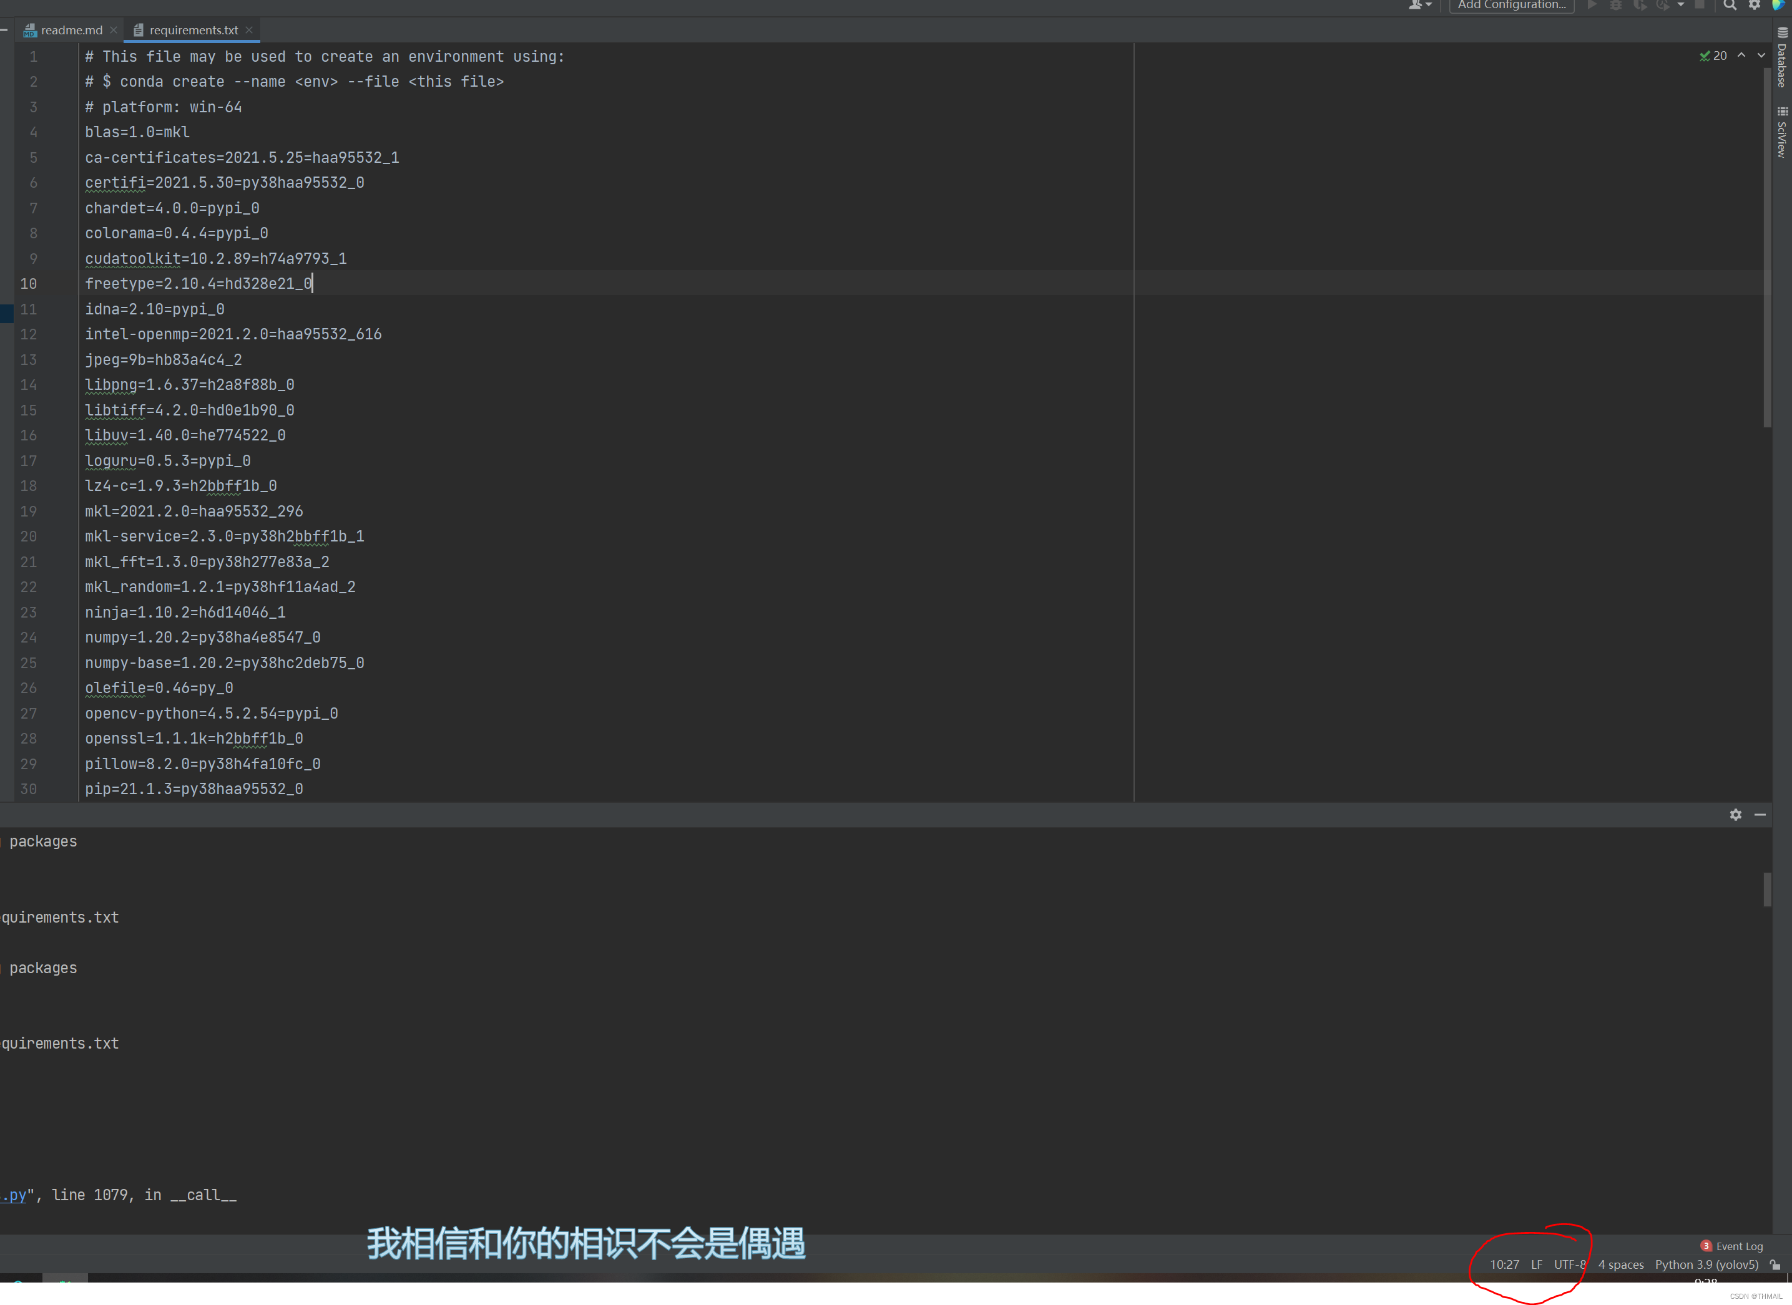Image resolution: width=1792 pixels, height=1305 pixels.
Task: Click the '# platform: win-64' comment line
Action: click(164, 107)
